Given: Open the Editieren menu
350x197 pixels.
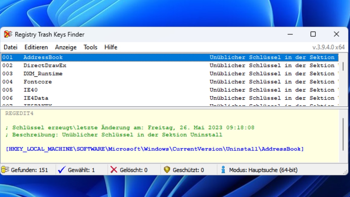Looking at the screenshot, I should click(x=36, y=47).
